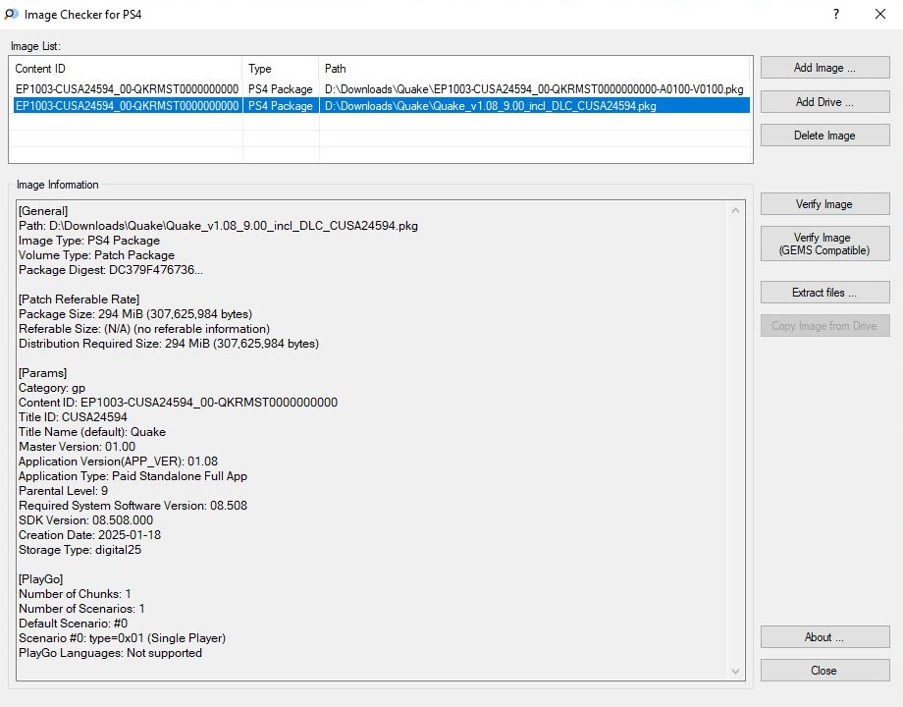Click the Content ID line under Params
903x707 pixels.
(178, 403)
